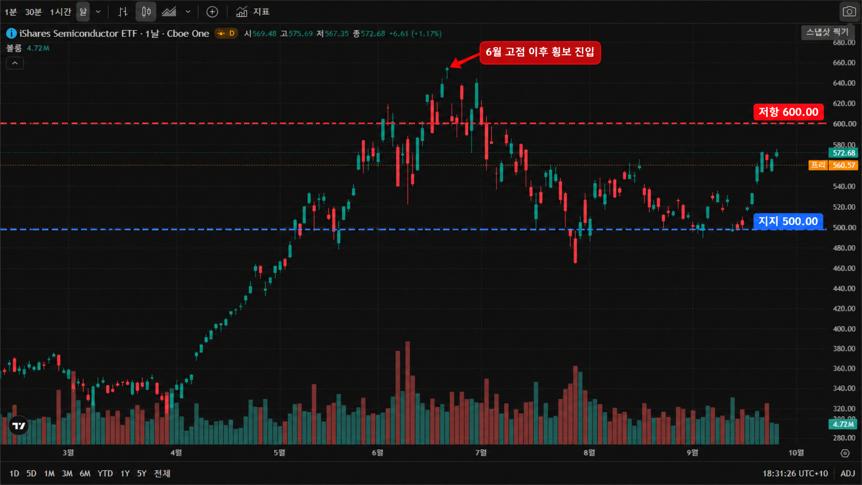Switch to the area chart style
This screenshot has height=485, width=862.
click(x=169, y=12)
